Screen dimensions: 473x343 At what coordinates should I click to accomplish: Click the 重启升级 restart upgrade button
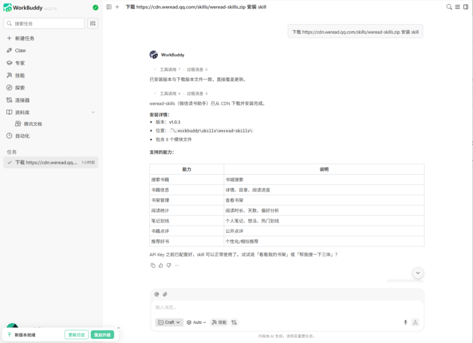coord(102,335)
